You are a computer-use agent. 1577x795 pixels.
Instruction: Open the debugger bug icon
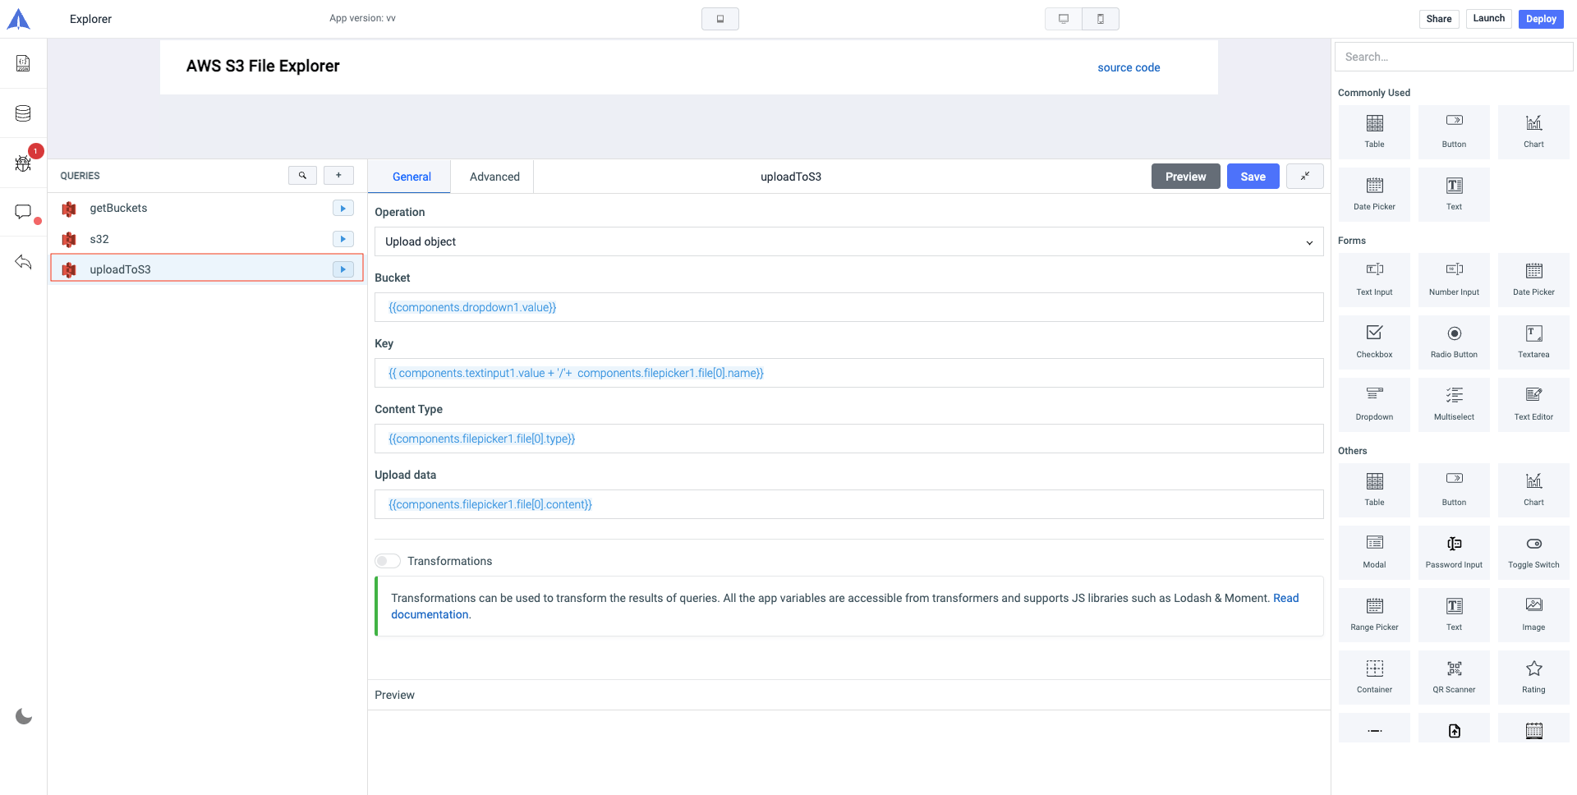[x=23, y=163]
